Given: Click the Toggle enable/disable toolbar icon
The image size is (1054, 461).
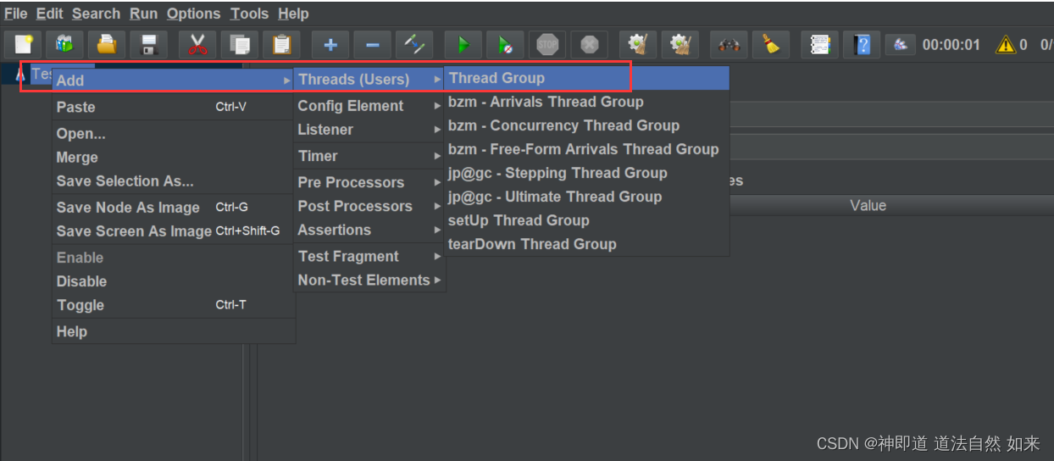Looking at the screenshot, I should click(414, 45).
